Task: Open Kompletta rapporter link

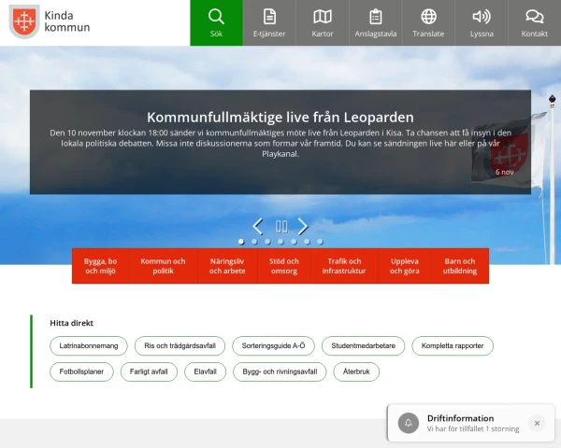Action: point(453,346)
